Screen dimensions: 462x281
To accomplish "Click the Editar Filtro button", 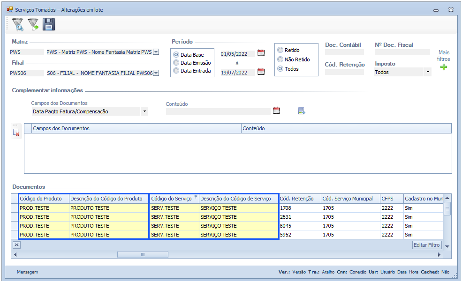I will coord(427,245).
